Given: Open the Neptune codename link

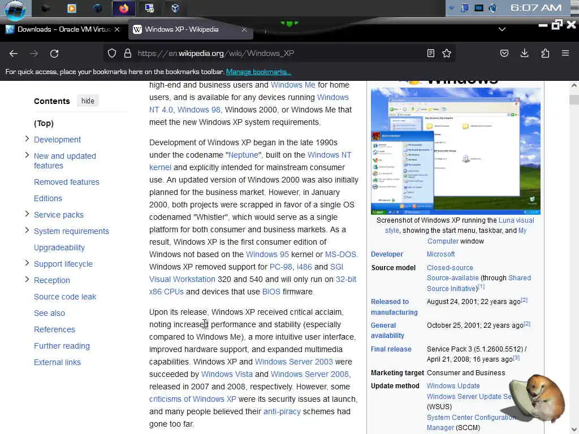Looking at the screenshot, I should [x=243, y=155].
